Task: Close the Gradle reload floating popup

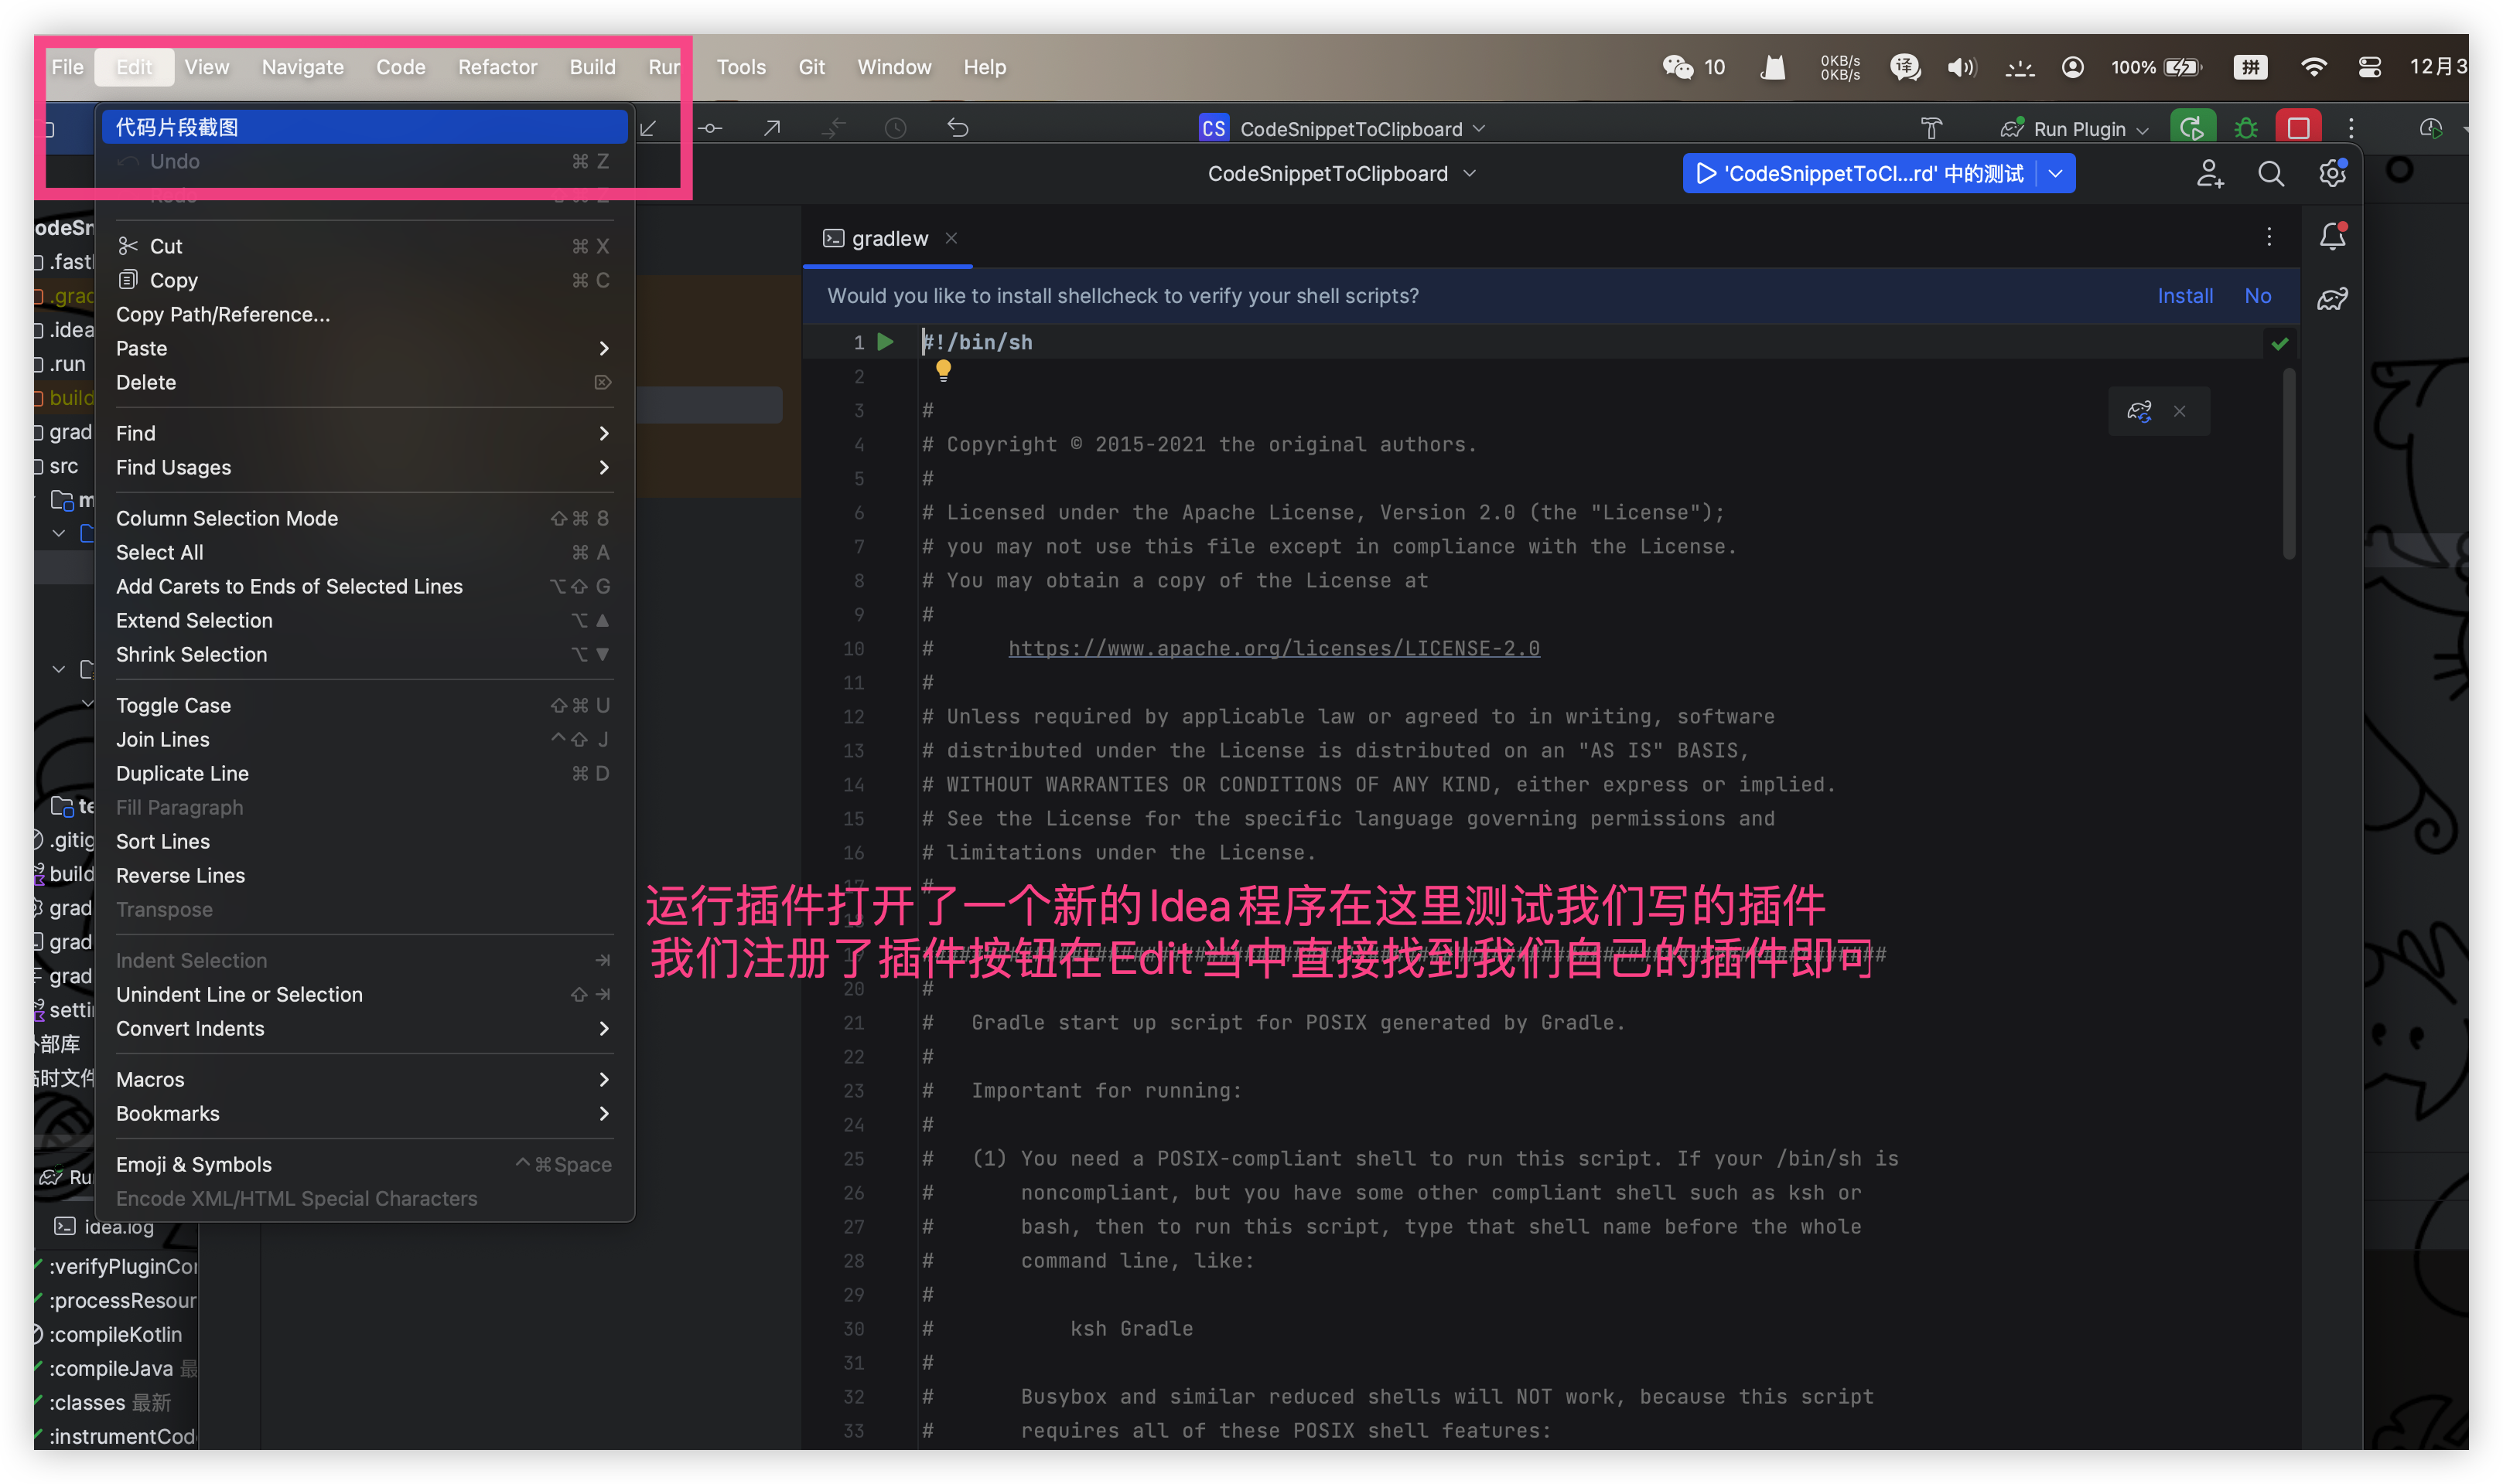Action: click(2180, 411)
